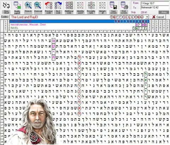Select 'The Lord and RayEl' highlighted list entry

tap(79, 21)
